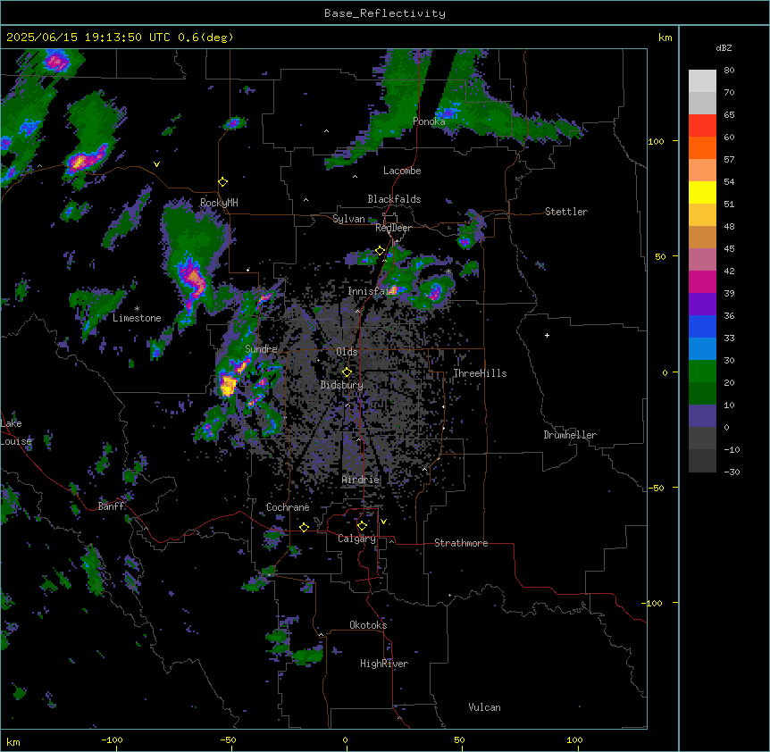
Task: Select the yellow diamond marker between Olds and Didsbury
Action: pos(347,372)
